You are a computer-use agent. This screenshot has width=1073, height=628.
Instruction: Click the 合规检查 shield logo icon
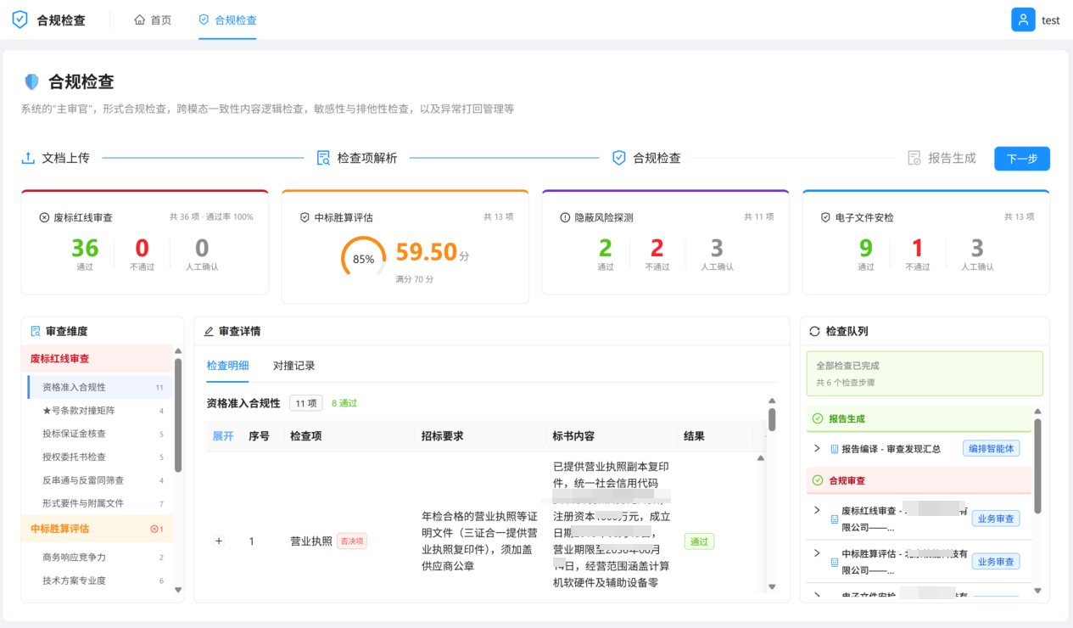(20, 20)
